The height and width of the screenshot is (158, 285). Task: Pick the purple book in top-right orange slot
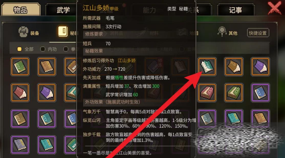click(x=260, y=67)
